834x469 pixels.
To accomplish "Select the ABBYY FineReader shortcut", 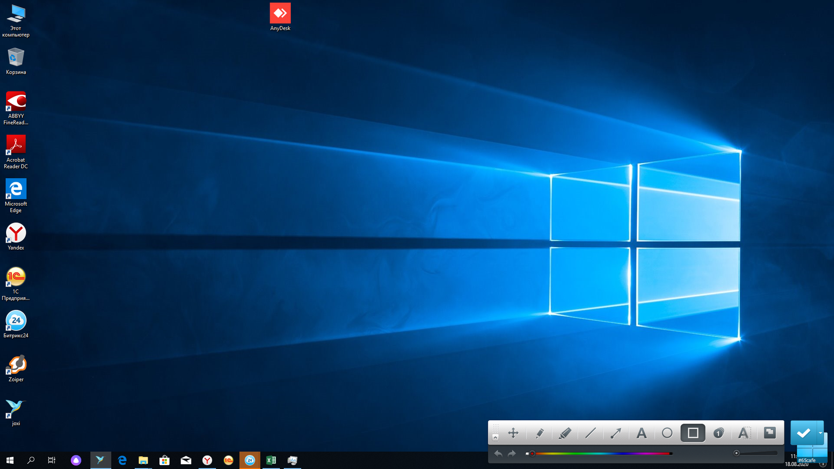I will click(16, 108).
